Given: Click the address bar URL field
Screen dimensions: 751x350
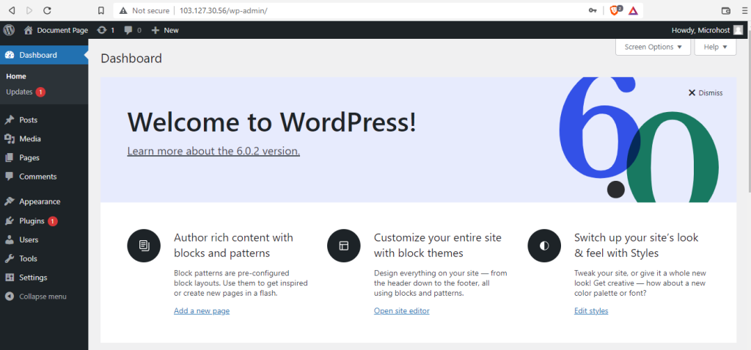Looking at the screenshot, I should (378, 10).
